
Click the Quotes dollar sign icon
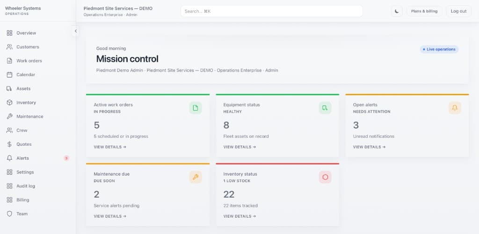click(9, 144)
